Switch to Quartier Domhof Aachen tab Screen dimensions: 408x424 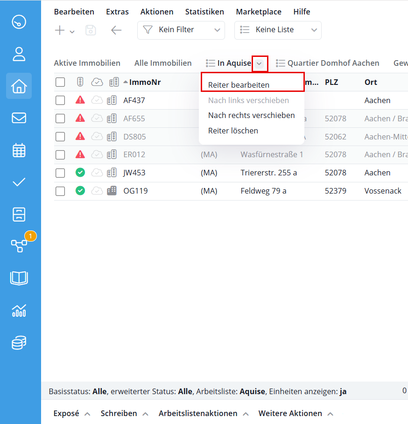click(327, 63)
